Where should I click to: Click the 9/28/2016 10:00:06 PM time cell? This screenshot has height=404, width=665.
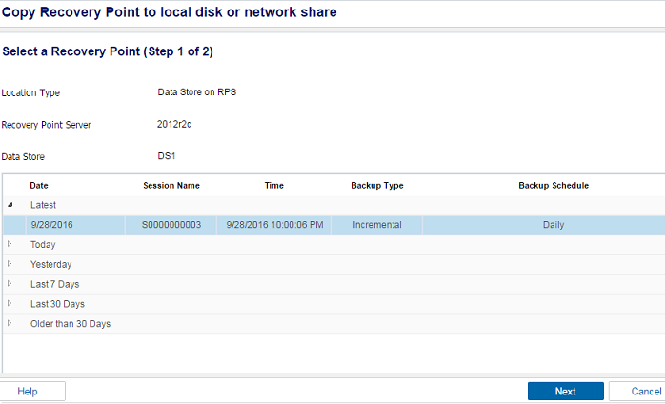pos(274,225)
